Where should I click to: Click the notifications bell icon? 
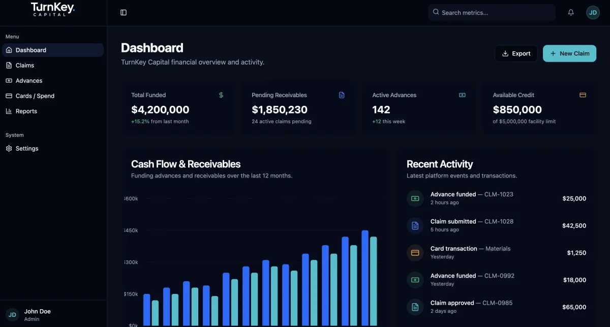(571, 13)
